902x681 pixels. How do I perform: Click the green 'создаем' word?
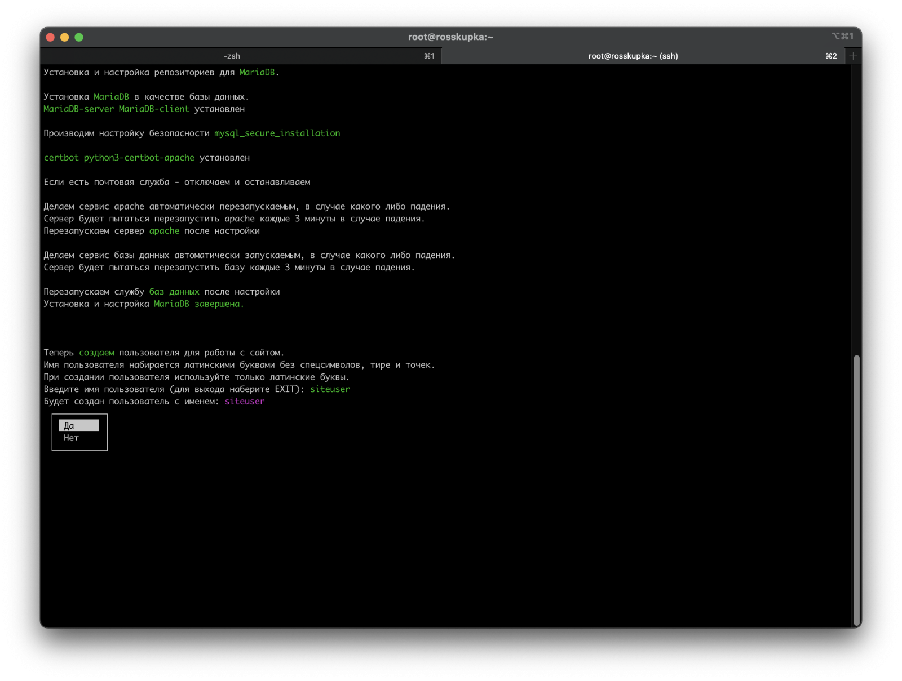coord(96,353)
